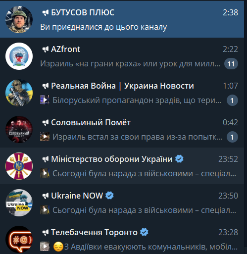Click the Міністерство оборони України emblem avatar
The height and width of the screenshot is (254, 247).
point(19,166)
